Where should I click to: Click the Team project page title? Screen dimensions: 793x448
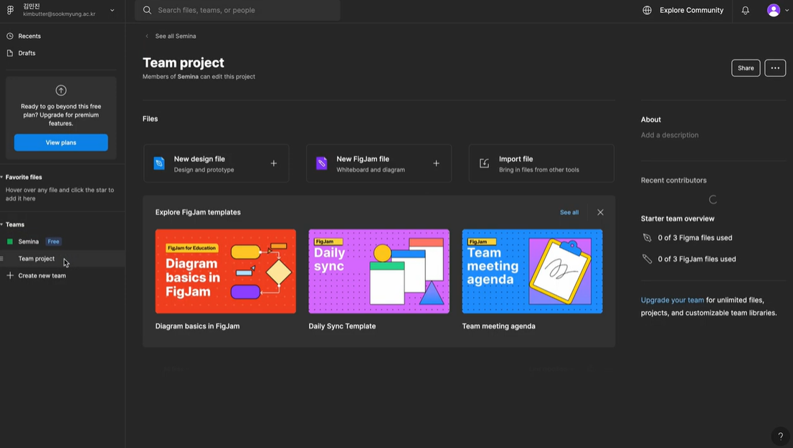coord(183,62)
